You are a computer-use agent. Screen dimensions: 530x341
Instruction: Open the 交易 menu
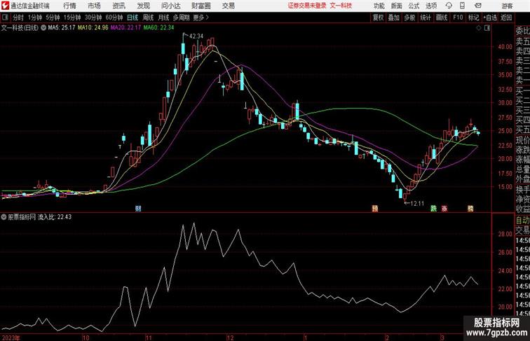228,6
